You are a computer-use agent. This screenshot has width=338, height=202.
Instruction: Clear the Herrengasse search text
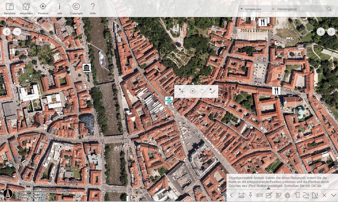273,9
